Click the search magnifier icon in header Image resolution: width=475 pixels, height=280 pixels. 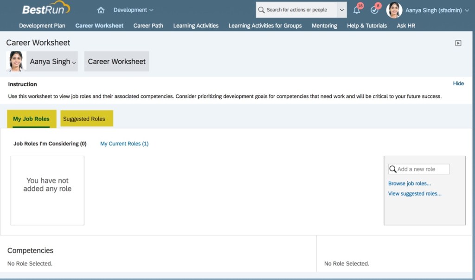(262, 10)
